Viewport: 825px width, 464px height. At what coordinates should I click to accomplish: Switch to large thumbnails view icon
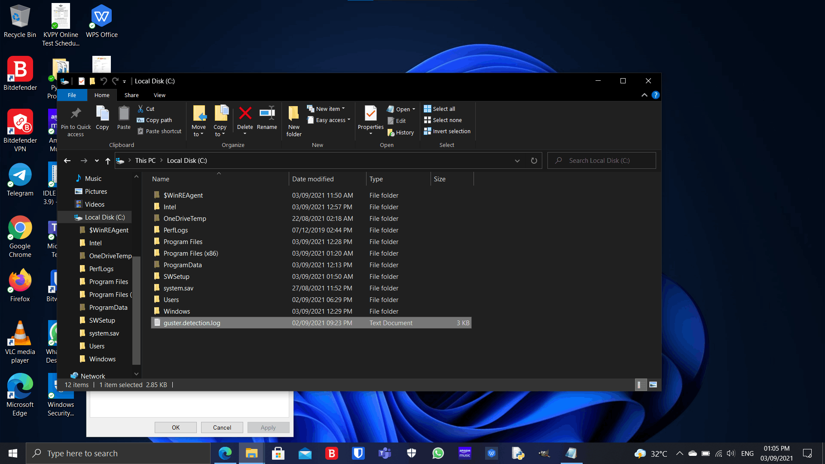653,385
